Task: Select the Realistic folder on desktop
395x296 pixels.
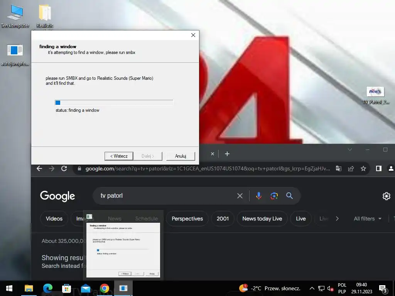Action: tap(45, 16)
